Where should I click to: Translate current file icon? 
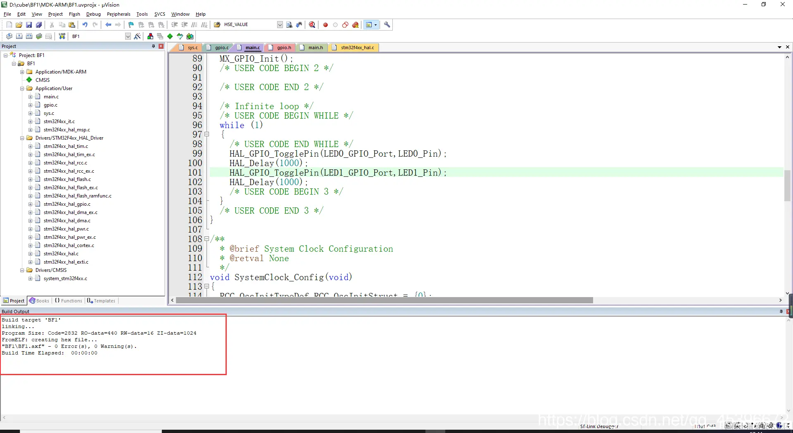click(9, 36)
